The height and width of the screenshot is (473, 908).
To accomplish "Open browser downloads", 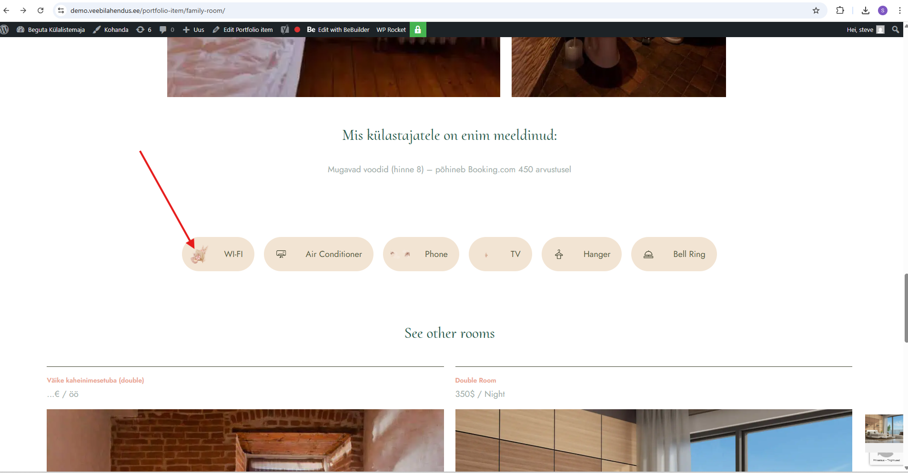I will click(866, 10).
